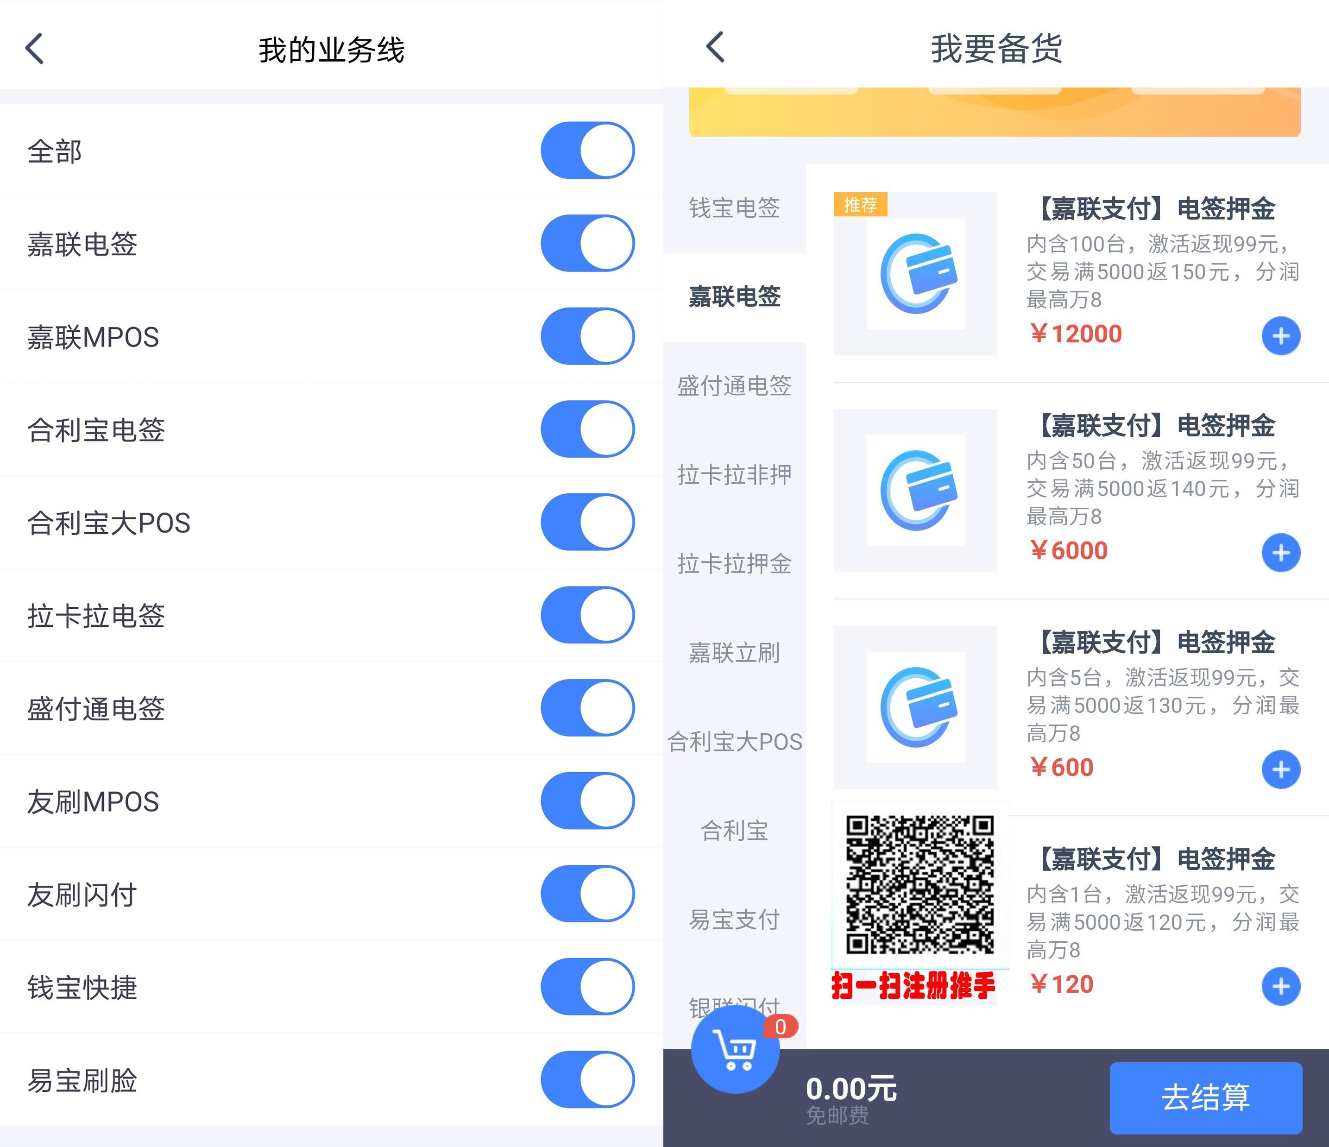
Task: Select the 嘉联电签 category tab
Action: pyautogui.click(x=734, y=297)
